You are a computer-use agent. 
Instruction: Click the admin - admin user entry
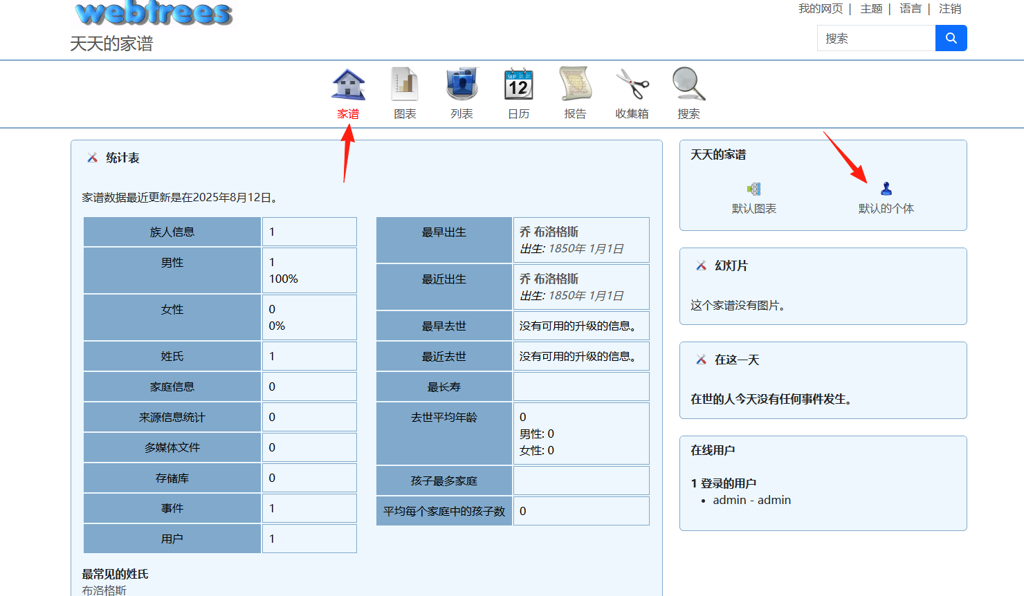(x=752, y=500)
